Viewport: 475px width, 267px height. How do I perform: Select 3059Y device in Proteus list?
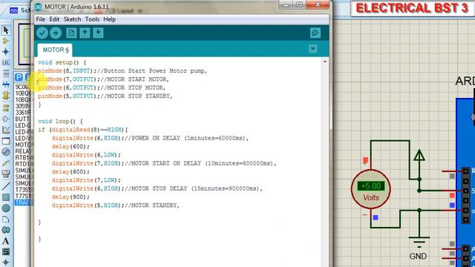pyautogui.click(x=23, y=106)
